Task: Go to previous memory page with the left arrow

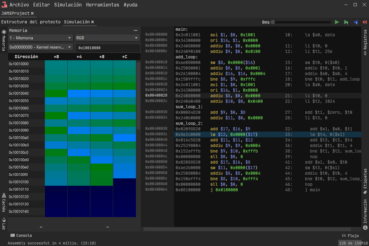Action: (x=41, y=227)
